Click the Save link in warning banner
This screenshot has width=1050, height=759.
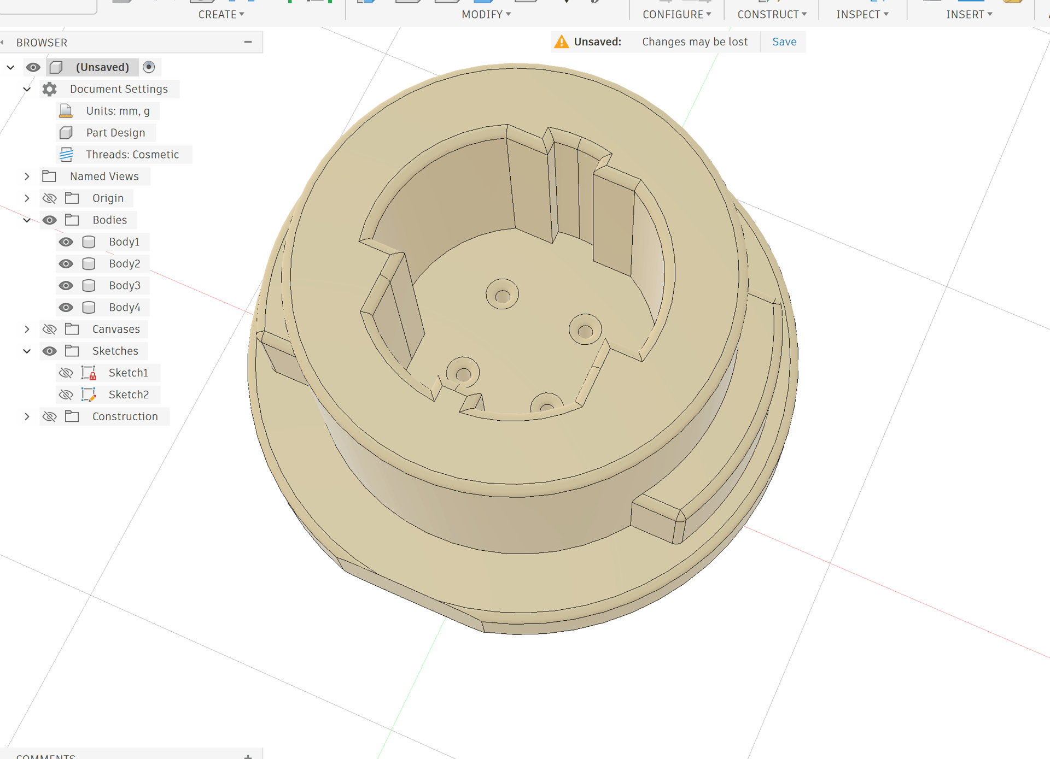coord(784,42)
